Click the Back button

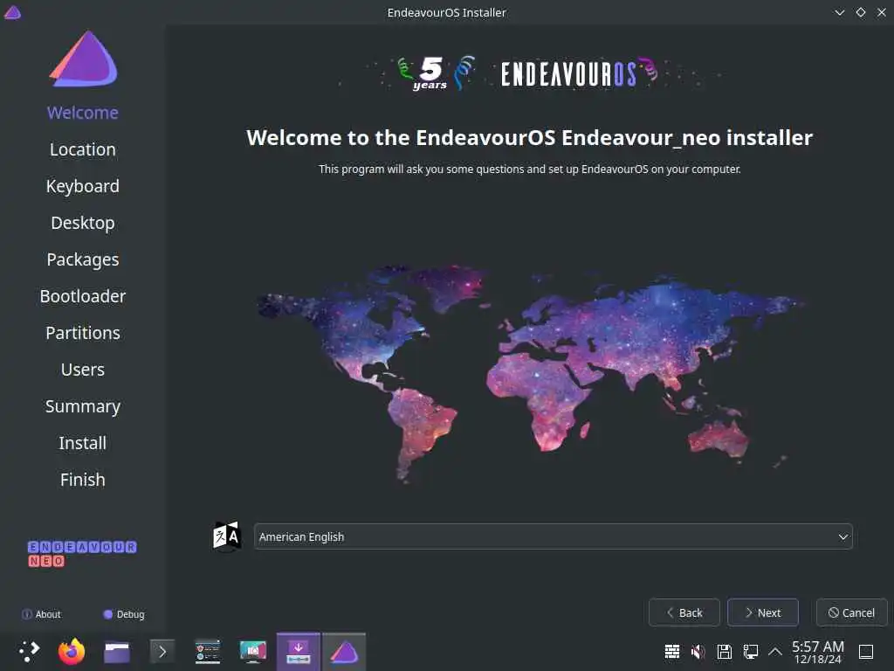click(x=684, y=612)
